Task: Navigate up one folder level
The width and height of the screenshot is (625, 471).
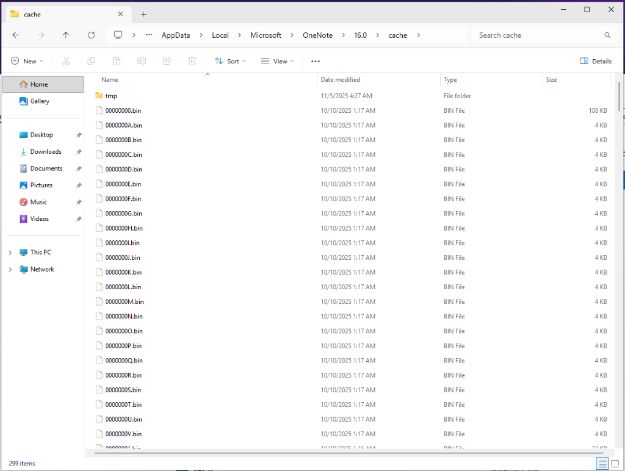Action: point(66,35)
